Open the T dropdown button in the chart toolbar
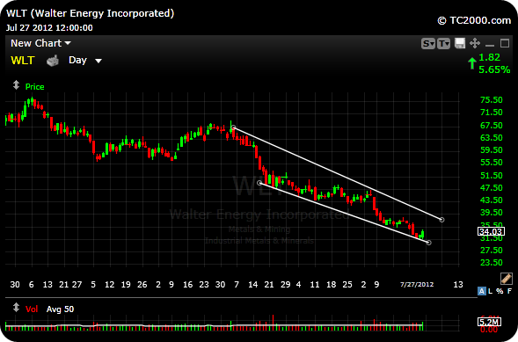Image resolution: width=518 pixels, height=342 pixels. [443, 43]
